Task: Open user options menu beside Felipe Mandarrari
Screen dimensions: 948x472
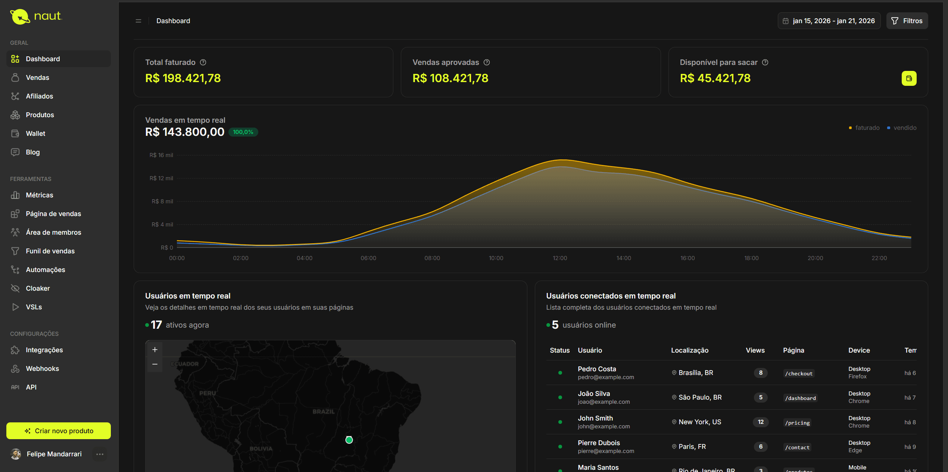Action: click(100, 454)
